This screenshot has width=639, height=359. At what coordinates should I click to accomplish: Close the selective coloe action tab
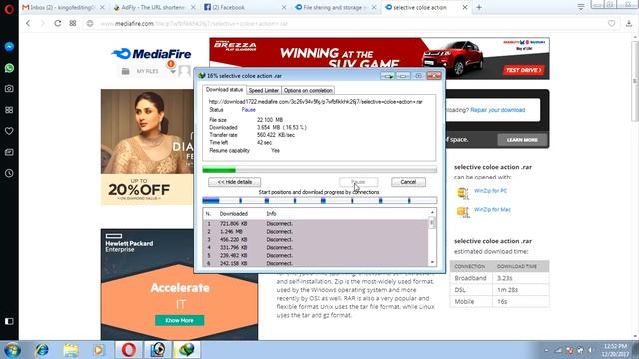[465, 7]
